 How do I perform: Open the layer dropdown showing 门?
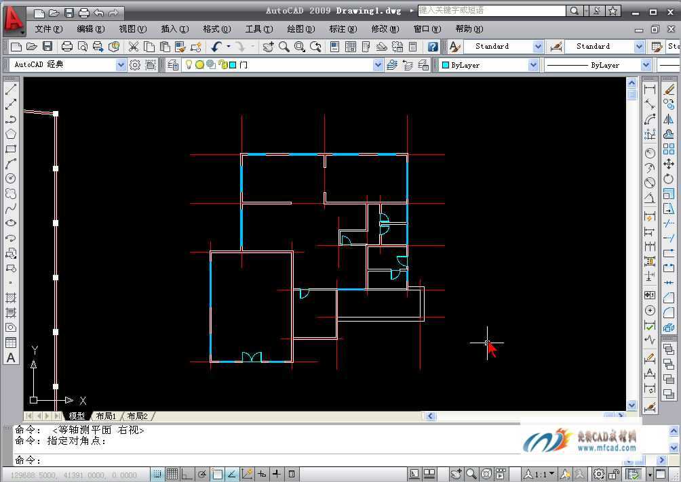(x=378, y=65)
